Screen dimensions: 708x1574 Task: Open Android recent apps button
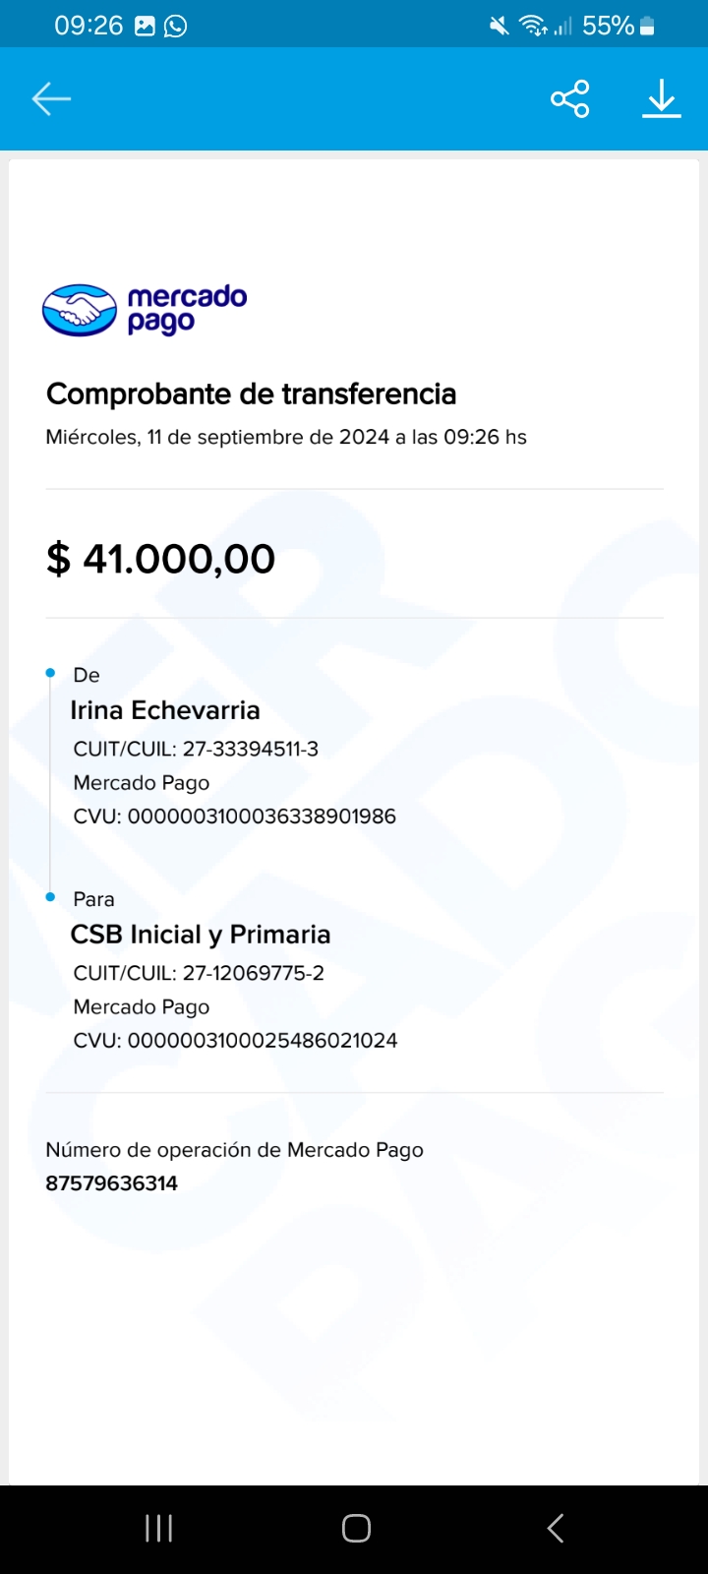tap(158, 1528)
